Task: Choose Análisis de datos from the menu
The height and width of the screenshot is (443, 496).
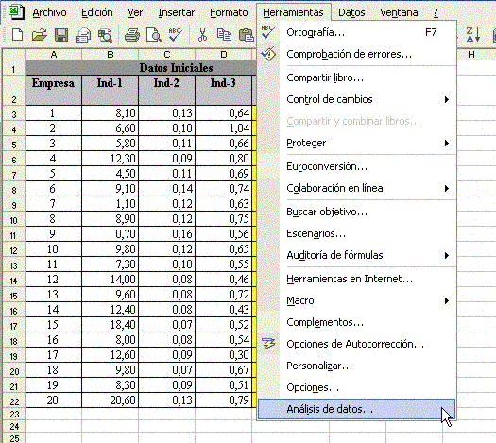Action: pyautogui.click(x=356, y=409)
